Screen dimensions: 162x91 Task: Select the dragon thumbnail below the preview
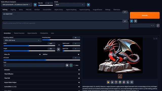point(120,76)
